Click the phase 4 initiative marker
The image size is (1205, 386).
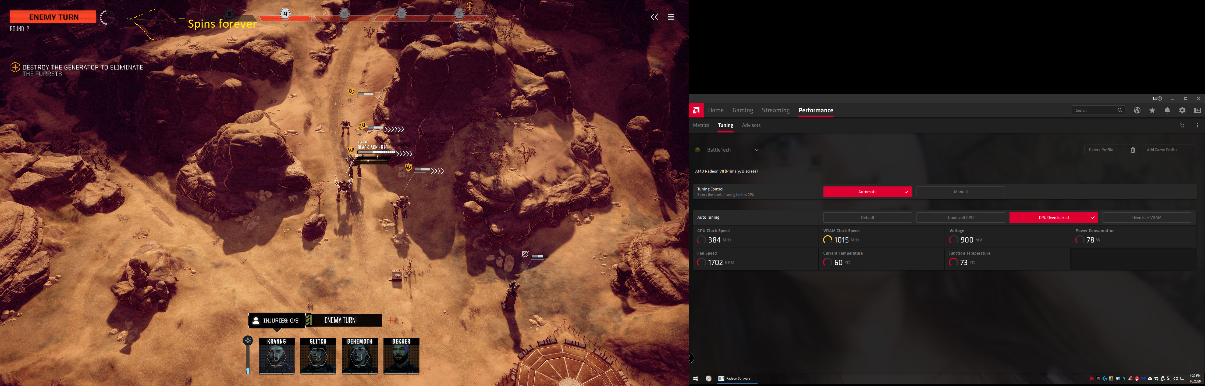(285, 14)
